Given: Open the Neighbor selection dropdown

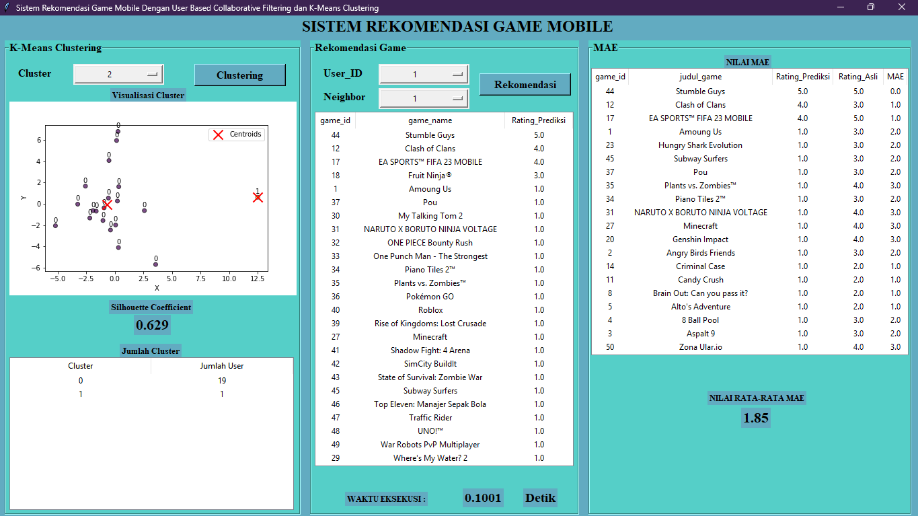Looking at the screenshot, I should tap(423, 98).
